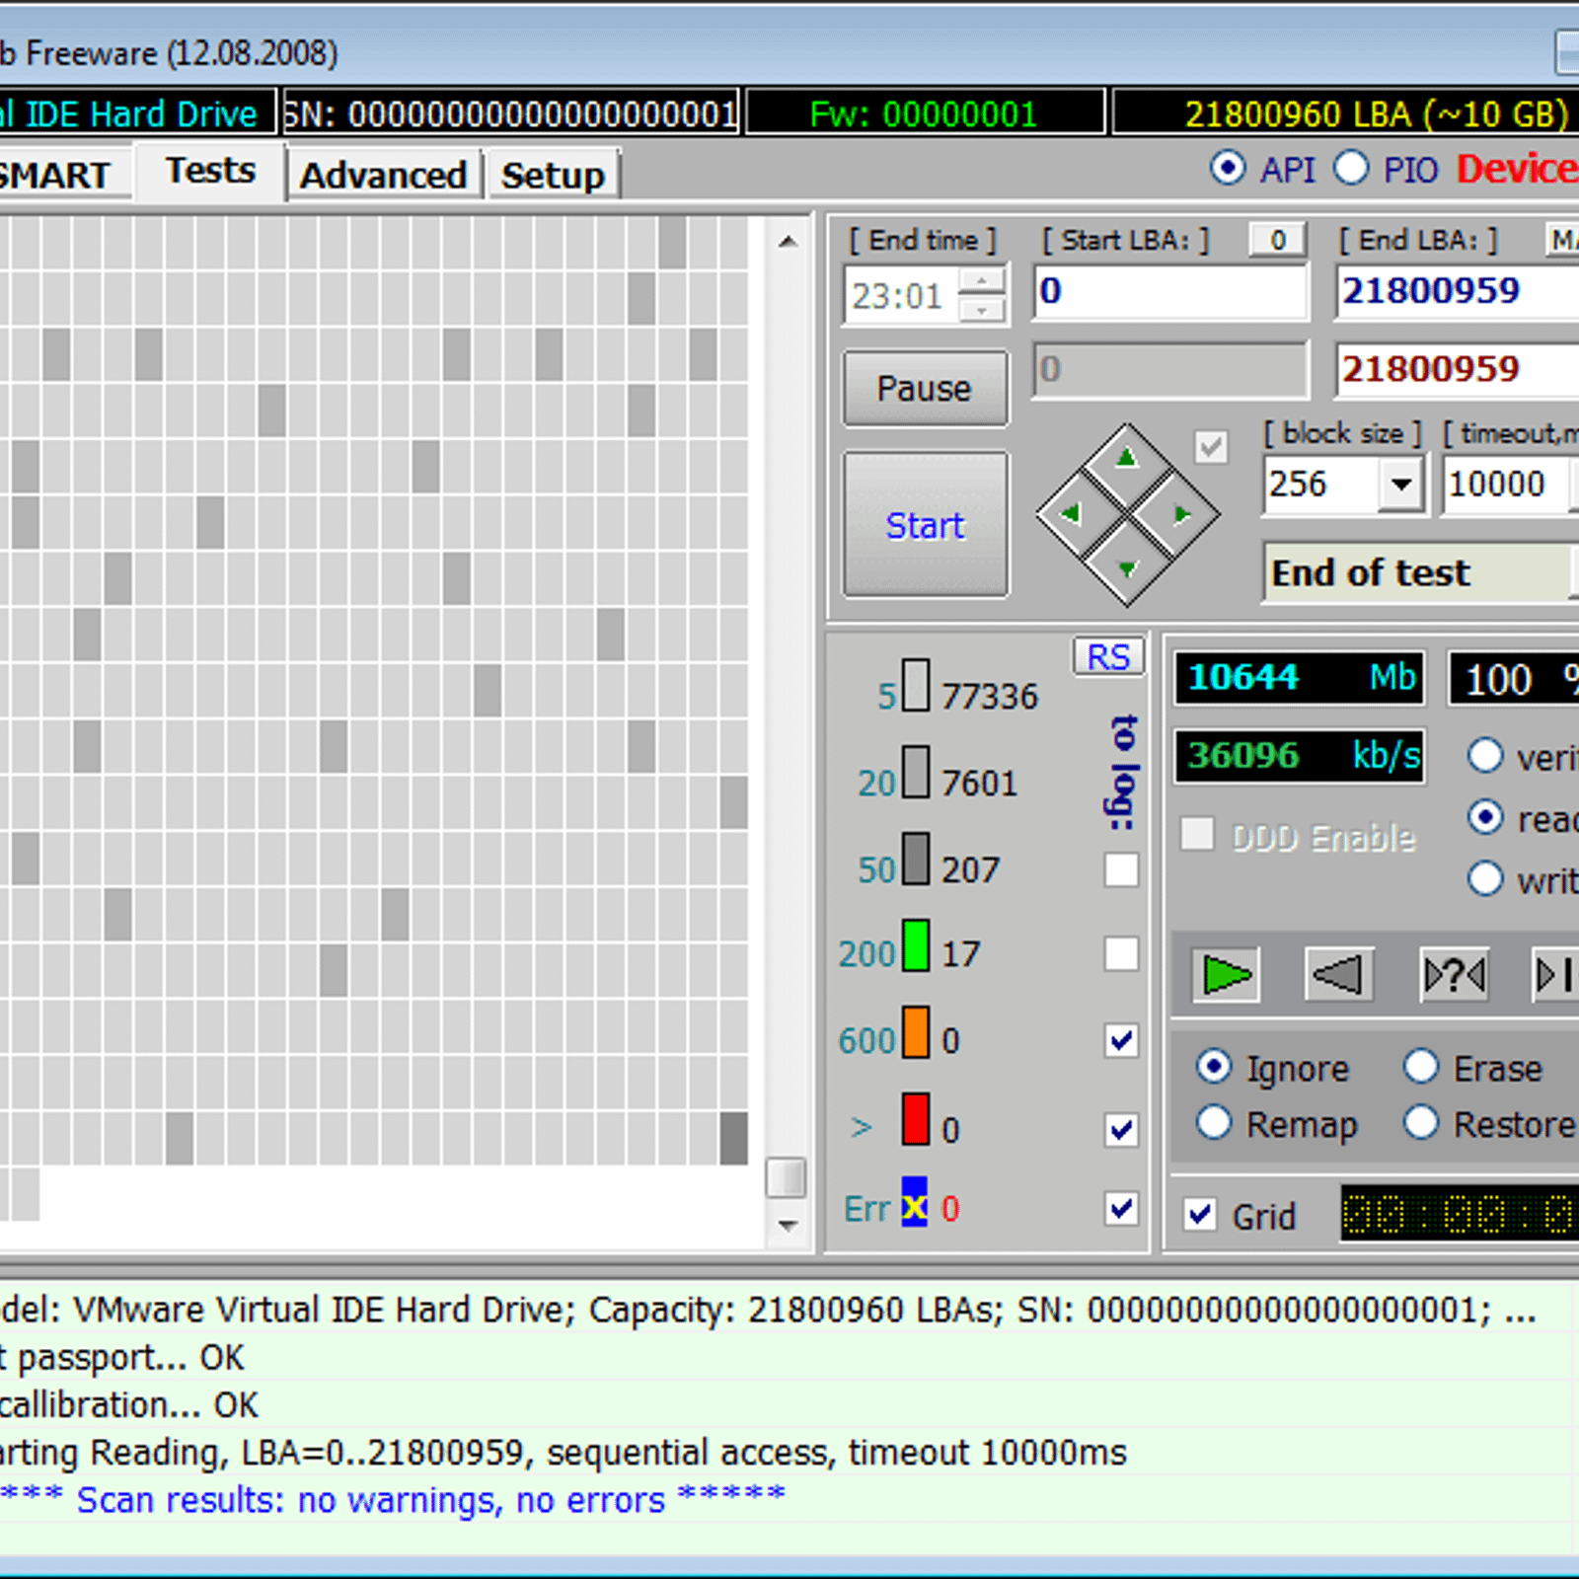Click the 0 button beside Start LBA
The image size is (1579, 1579).
(1278, 240)
